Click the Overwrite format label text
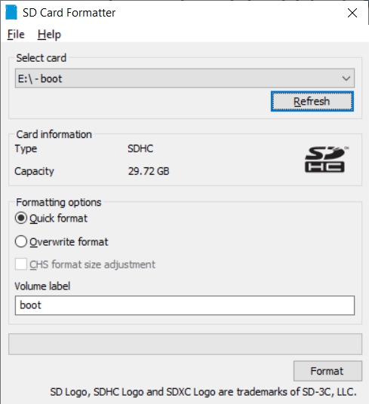 [69, 242]
